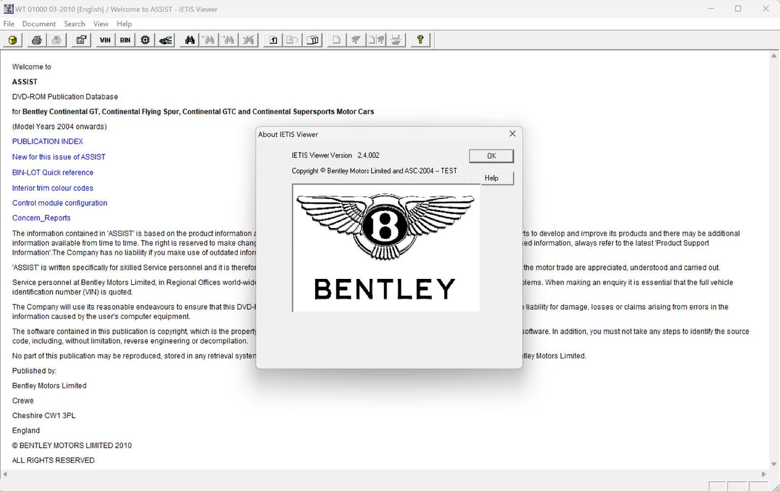The width and height of the screenshot is (780, 492).
Task: Click 'Cheshire CW1 3PL' address text
Action: [44, 415]
